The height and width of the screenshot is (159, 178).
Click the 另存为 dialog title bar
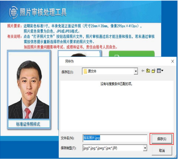coord(111,61)
